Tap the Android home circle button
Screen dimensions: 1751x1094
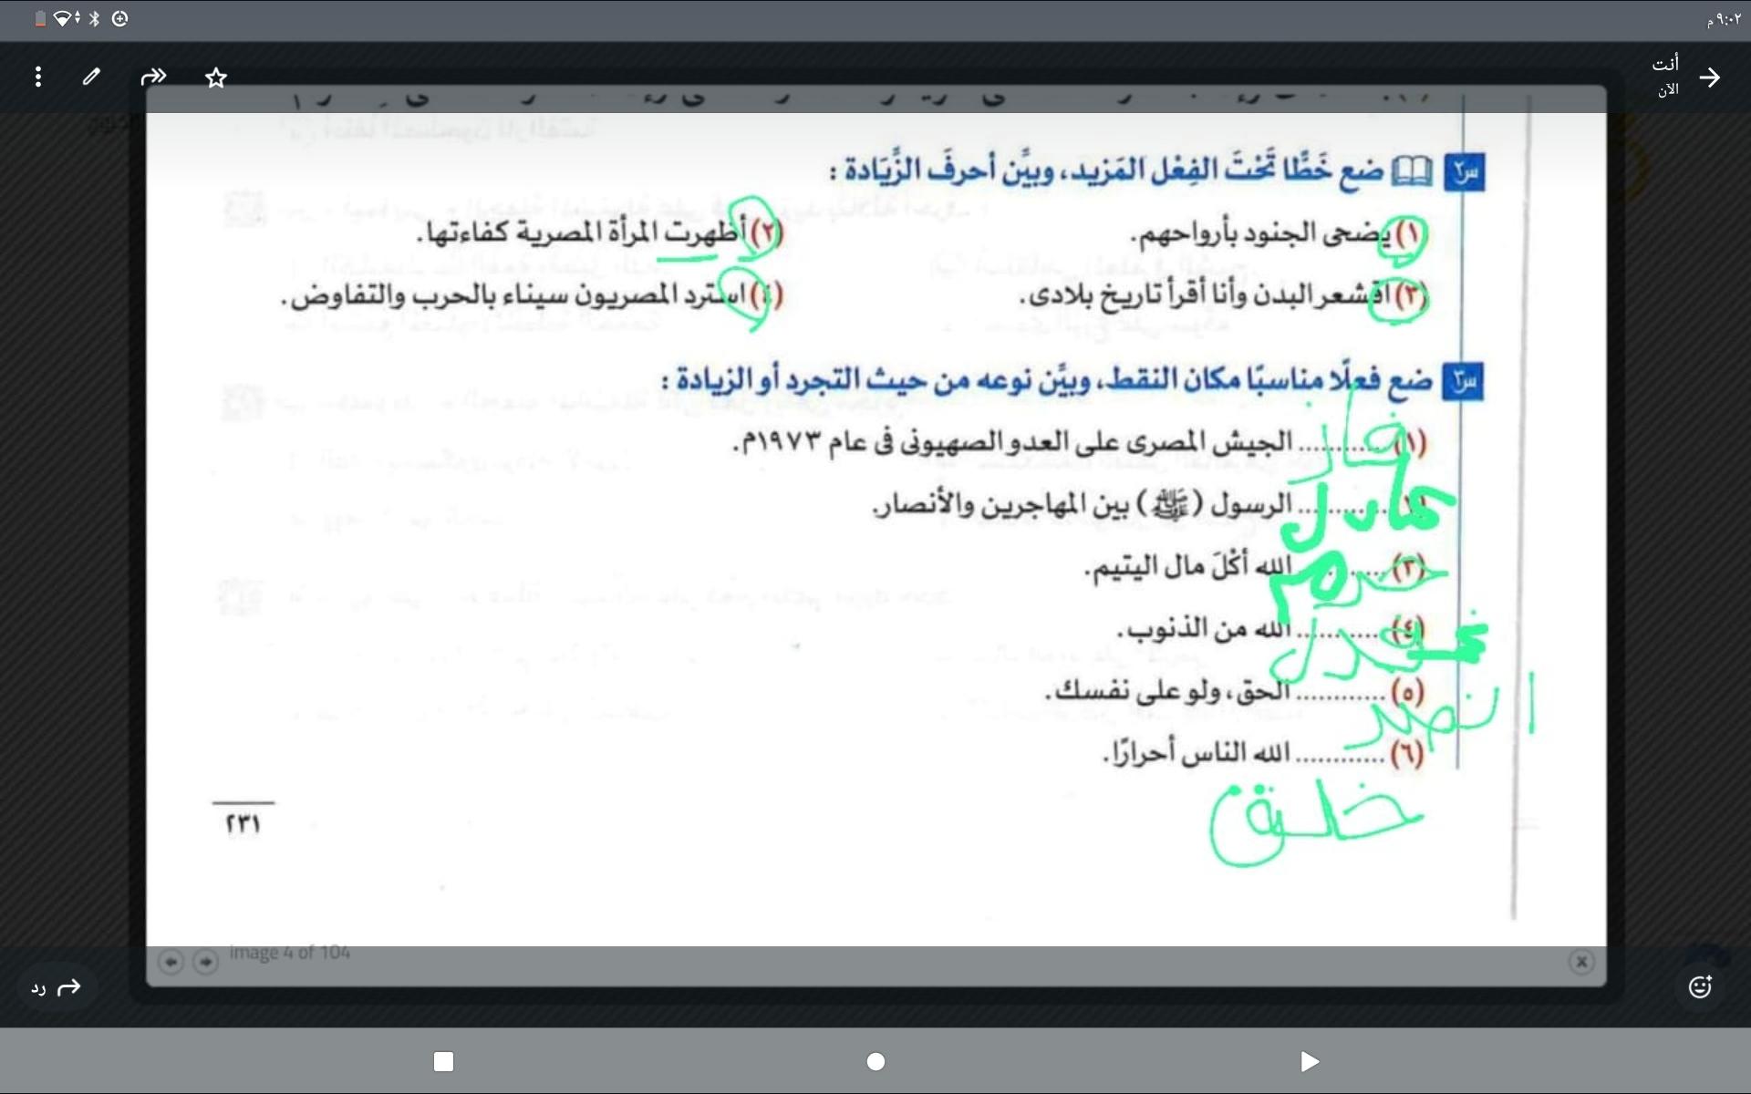click(875, 1061)
